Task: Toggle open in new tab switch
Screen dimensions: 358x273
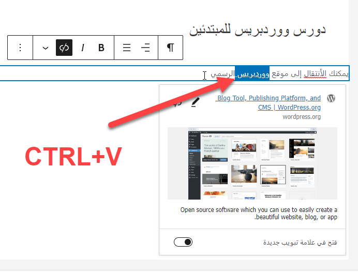Action: click(183, 242)
